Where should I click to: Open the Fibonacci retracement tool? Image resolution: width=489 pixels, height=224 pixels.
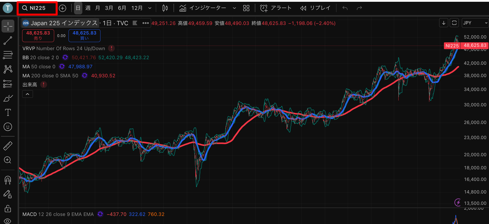pos(8,55)
